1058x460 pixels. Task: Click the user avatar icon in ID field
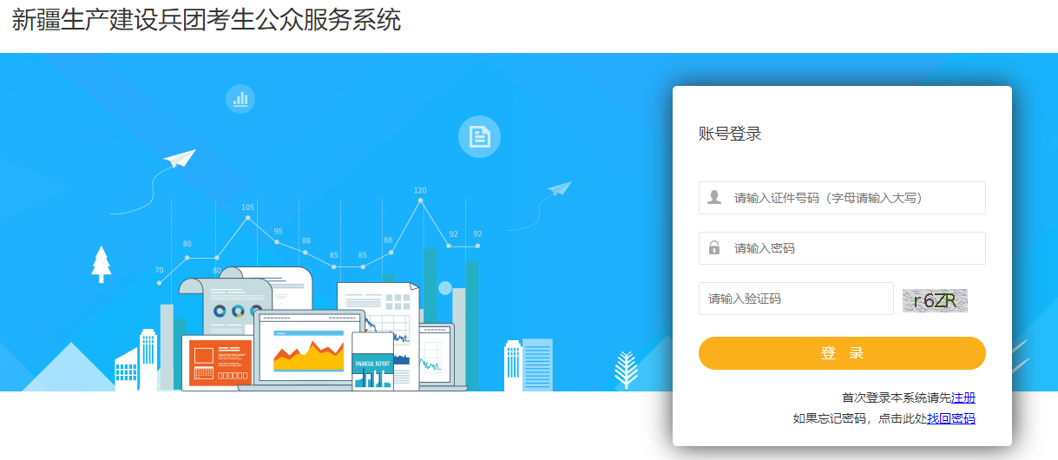(714, 197)
